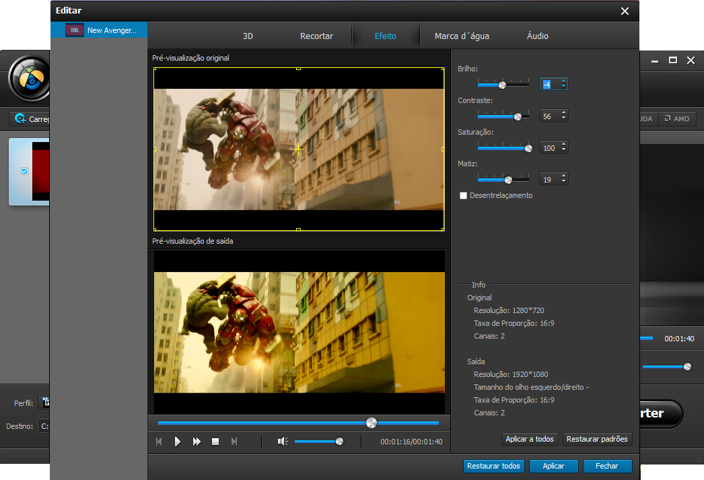Screen dimensions: 704x480
Task: Fast forward the video preview
Action: [x=197, y=442]
